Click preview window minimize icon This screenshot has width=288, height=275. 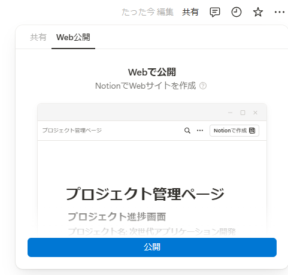tap(230, 113)
